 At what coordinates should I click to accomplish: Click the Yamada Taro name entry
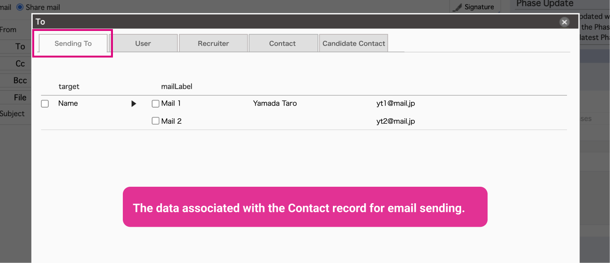(275, 103)
